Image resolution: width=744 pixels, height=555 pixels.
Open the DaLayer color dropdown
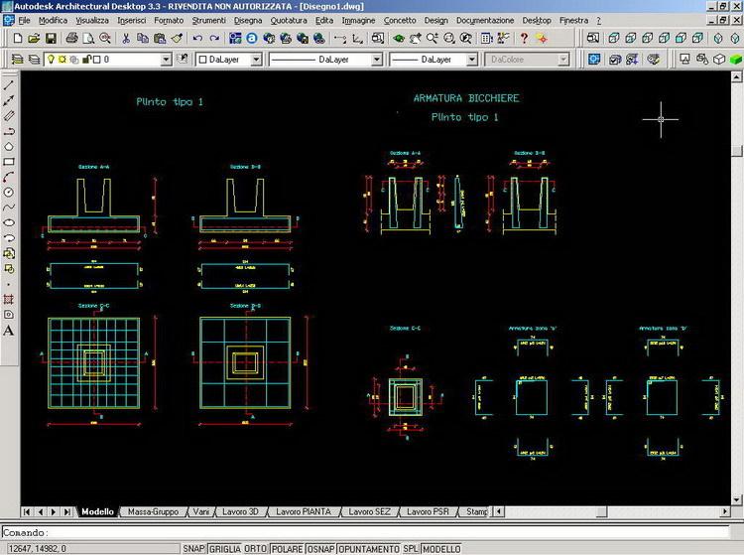click(x=256, y=60)
